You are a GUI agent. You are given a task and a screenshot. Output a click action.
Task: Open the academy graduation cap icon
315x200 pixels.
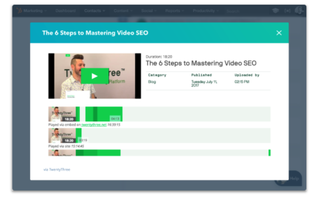coord(275,11)
